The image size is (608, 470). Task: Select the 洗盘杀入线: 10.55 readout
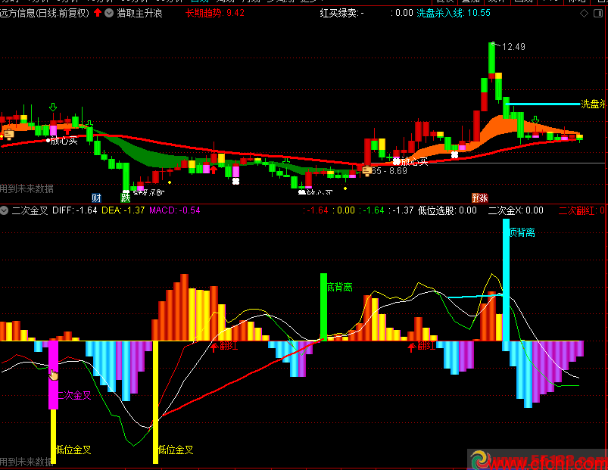454,13
